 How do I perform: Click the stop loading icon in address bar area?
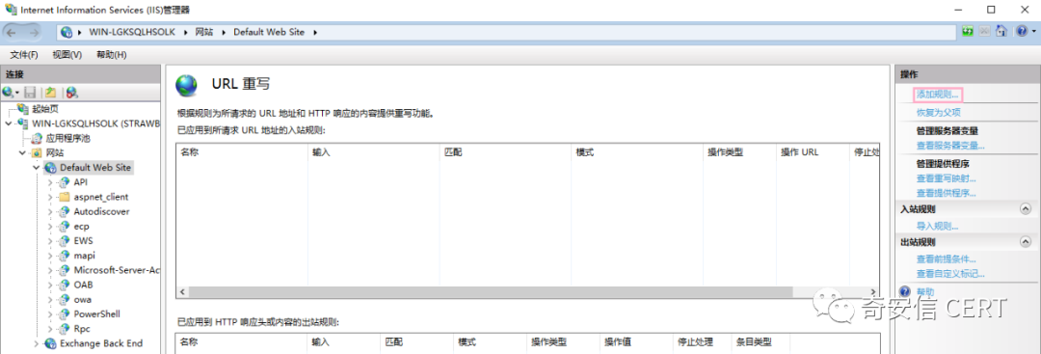pos(984,32)
